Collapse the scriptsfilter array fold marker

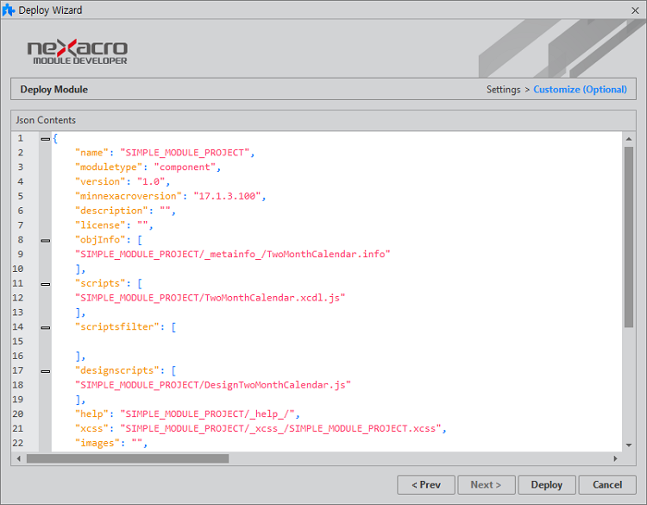(x=45, y=327)
